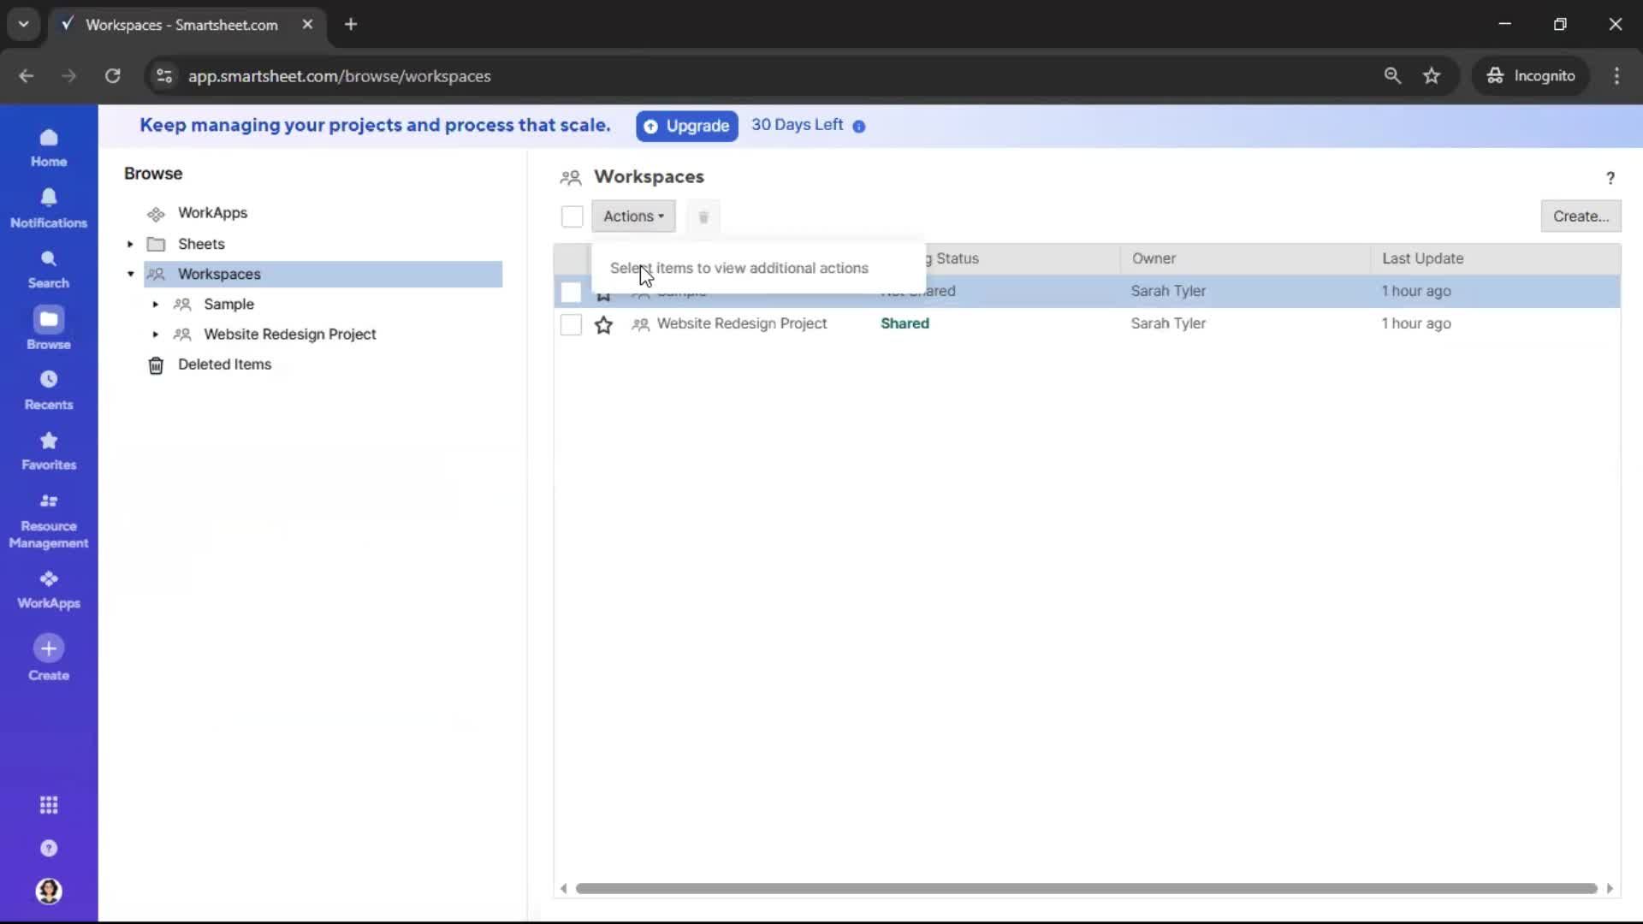Image resolution: width=1643 pixels, height=924 pixels.
Task: Open WorkApps from the sidebar
Action: (x=49, y=589)
